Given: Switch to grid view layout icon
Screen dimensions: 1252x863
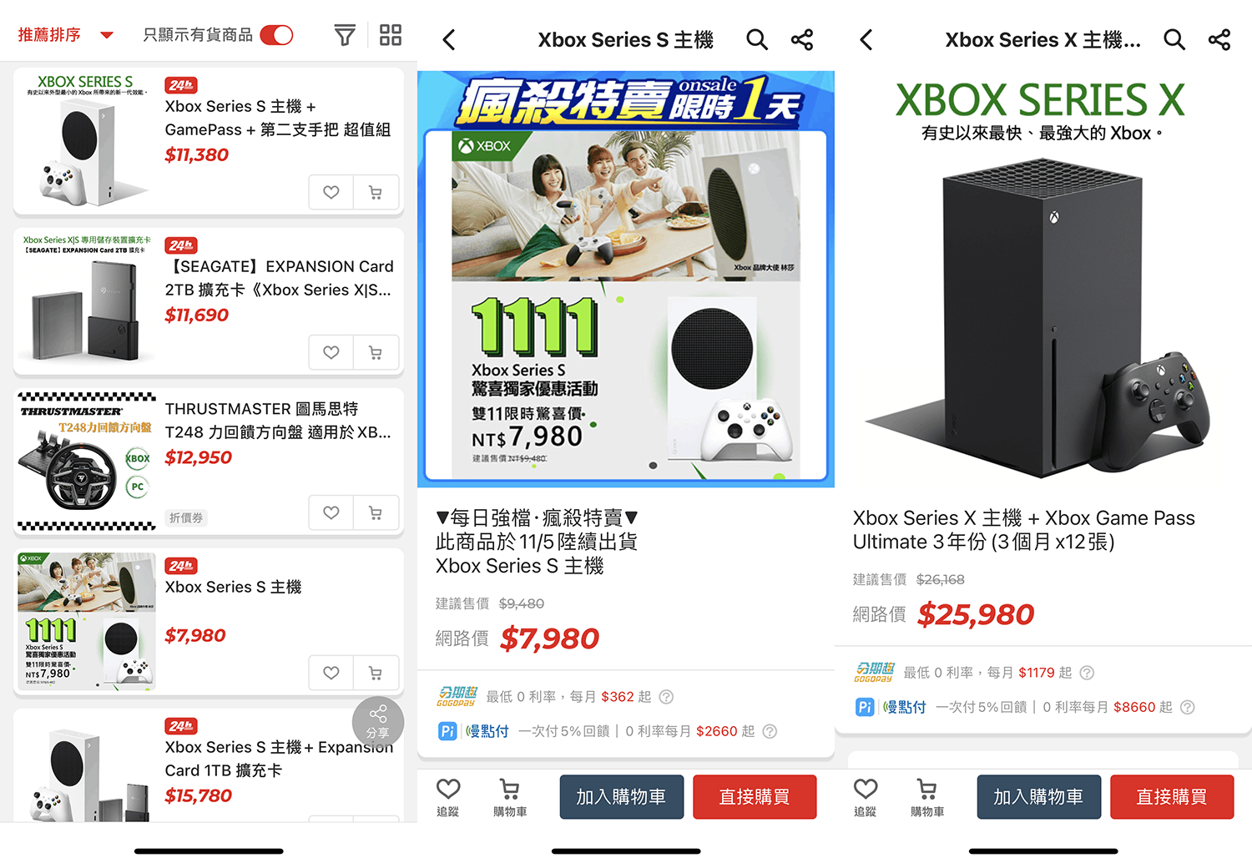Looking at the screenshot, I should [391, 35].
